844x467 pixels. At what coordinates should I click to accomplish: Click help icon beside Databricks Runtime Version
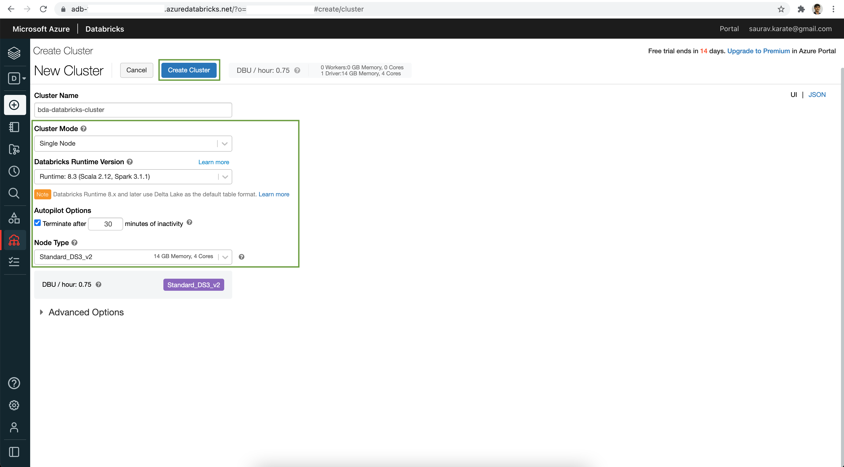(130, 162)
